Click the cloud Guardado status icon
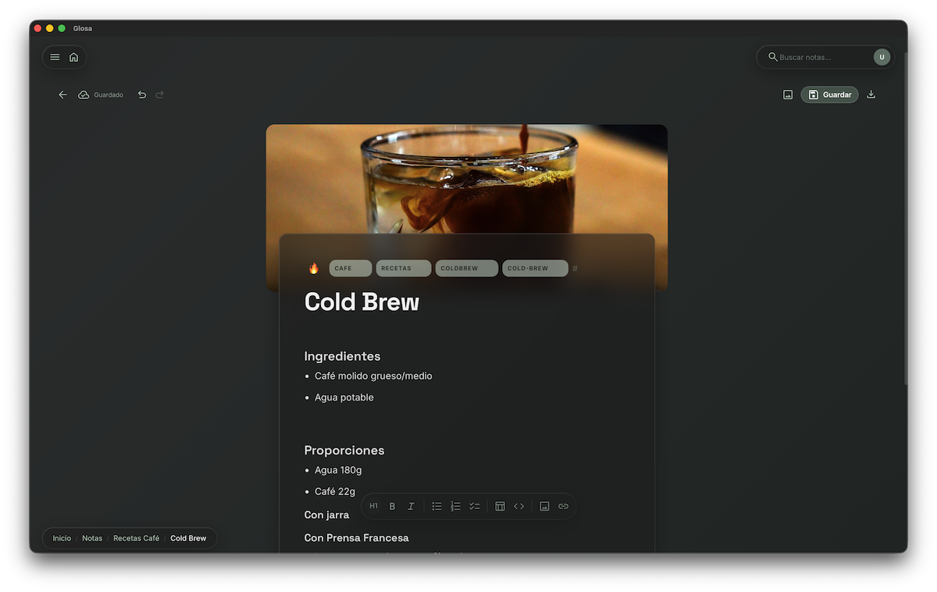This screenshot has height=592, width=937. [84, 95]
